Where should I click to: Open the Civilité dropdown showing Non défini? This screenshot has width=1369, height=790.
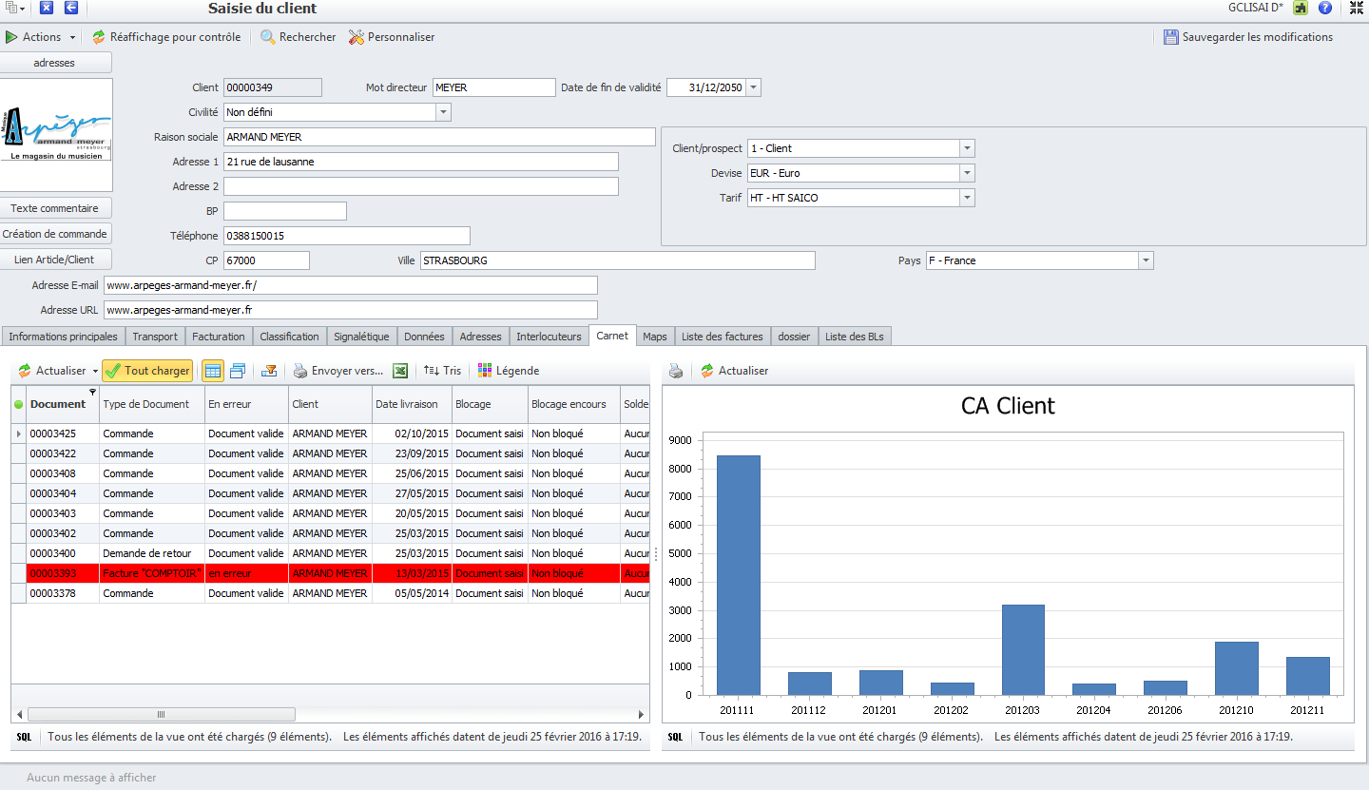441,111
